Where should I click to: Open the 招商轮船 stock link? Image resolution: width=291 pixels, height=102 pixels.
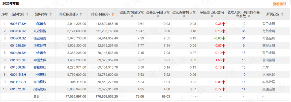click(40, 89)
